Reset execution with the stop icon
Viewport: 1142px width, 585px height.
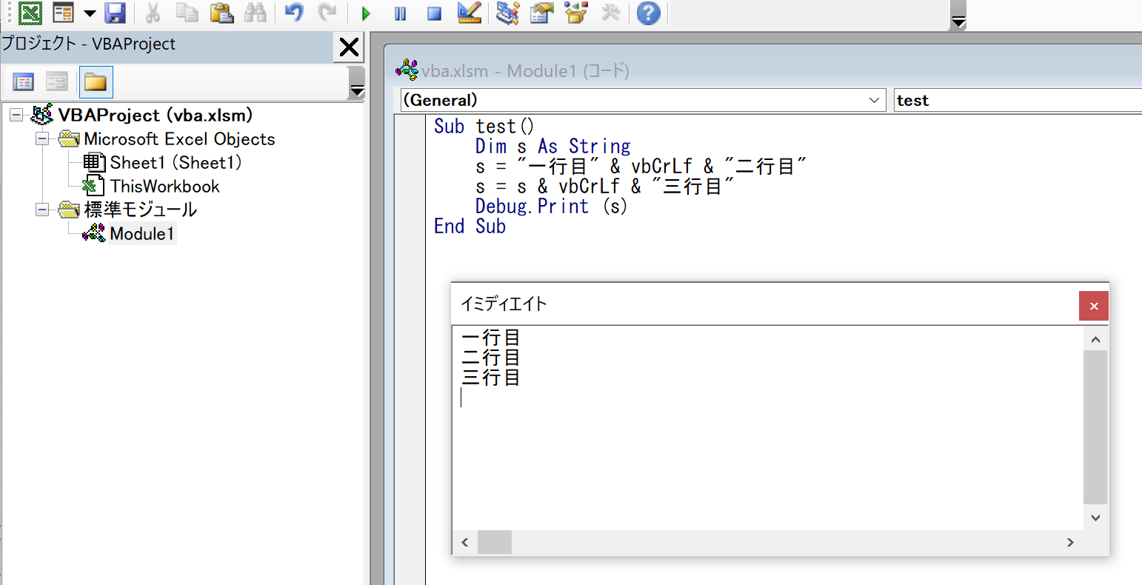click(x=434, y=13)
